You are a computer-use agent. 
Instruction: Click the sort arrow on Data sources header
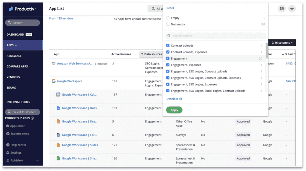pos(142,54)
